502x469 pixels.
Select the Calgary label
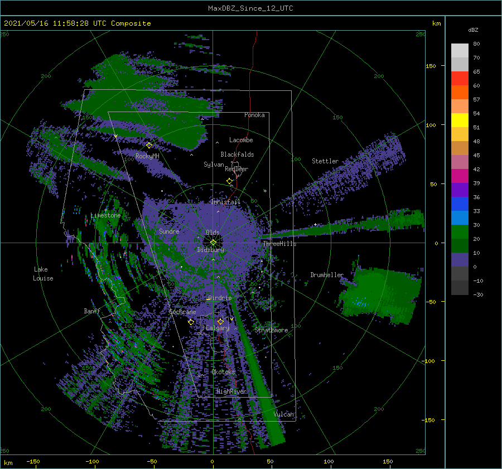coord(218,328)
